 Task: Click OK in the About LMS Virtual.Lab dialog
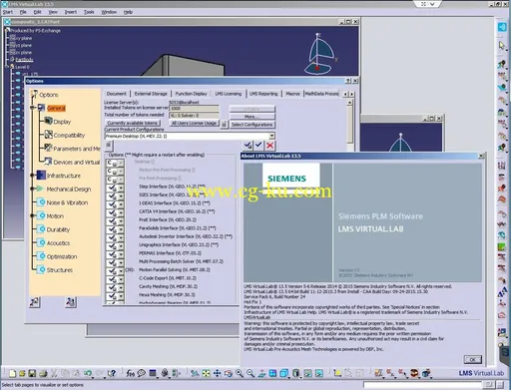click(x=472, y=359)
